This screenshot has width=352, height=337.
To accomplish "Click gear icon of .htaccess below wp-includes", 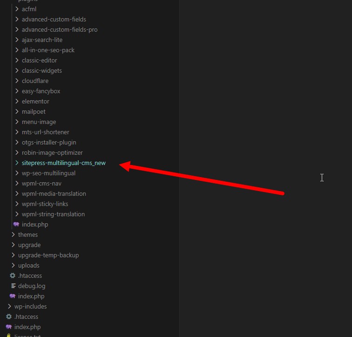I will [9, 316].
